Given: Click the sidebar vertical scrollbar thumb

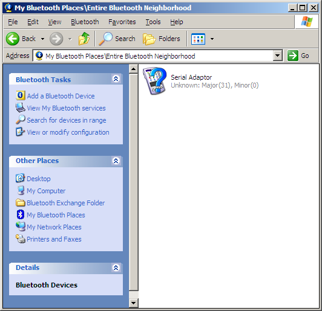Looking at the screenshot, I should [x=134, y=182].
